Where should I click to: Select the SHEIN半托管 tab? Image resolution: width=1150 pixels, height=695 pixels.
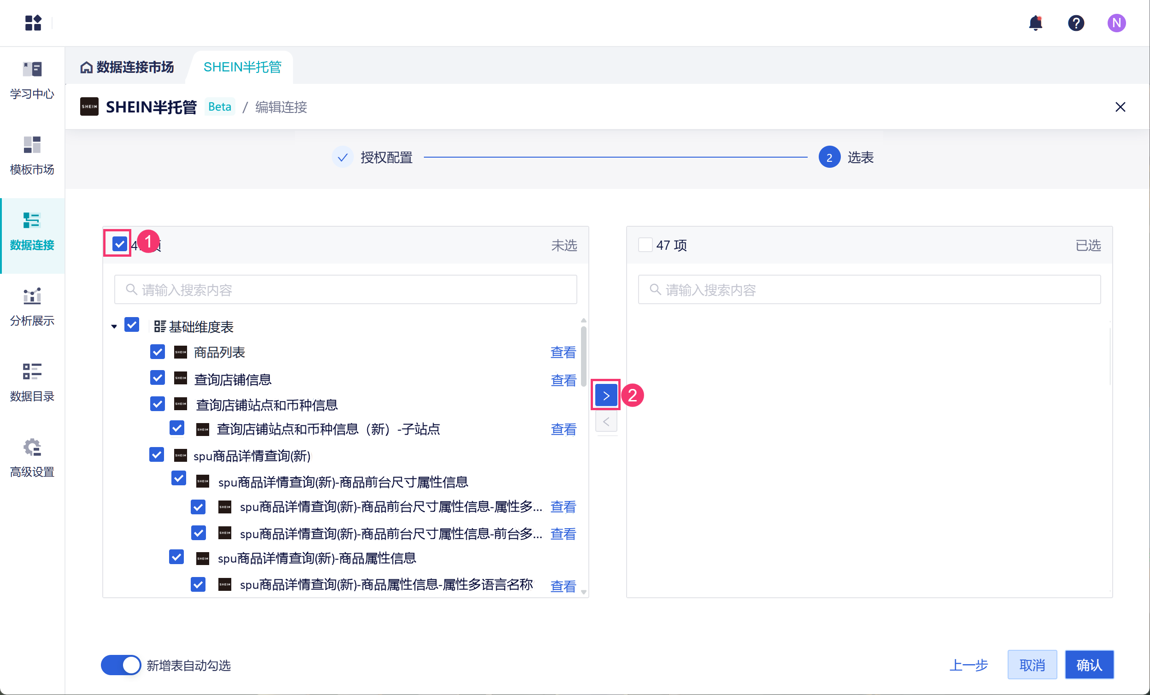click(242, 67)
